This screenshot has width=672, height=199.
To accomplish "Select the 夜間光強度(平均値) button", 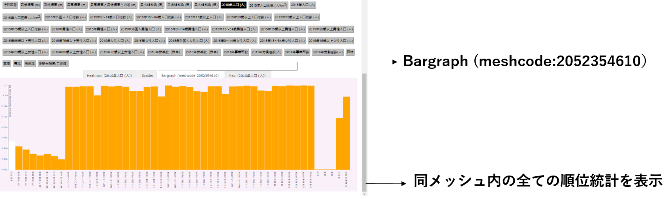I will (x=53, y=64).
